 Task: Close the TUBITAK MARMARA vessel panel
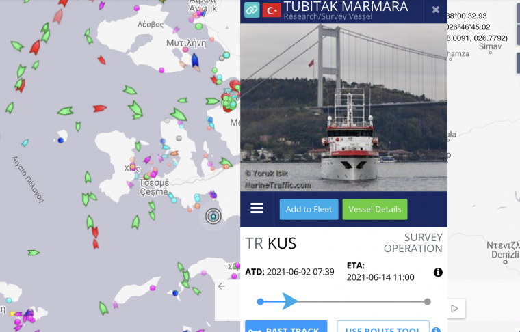point(435,10)
